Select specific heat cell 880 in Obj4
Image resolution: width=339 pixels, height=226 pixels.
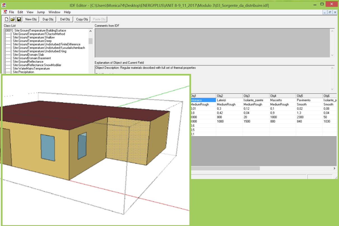coord(282,121)
